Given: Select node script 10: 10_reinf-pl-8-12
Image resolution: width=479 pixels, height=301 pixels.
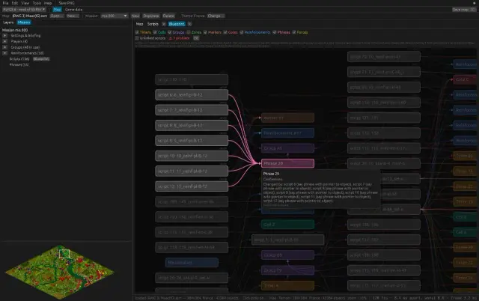Looking at the screenshot, I should point(192,156).
